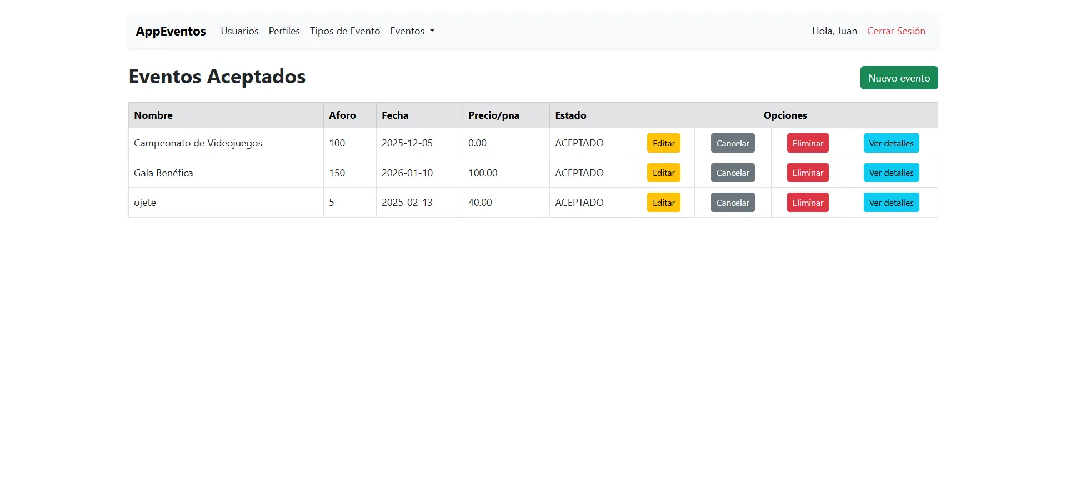Click the ACEPTADO status of Gala Benéfica
The height and width of the screenshot is (480, 1066).
[x=579, y=173]
